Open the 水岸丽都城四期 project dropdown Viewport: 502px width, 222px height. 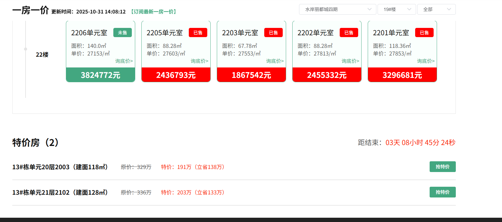[337, 10]
